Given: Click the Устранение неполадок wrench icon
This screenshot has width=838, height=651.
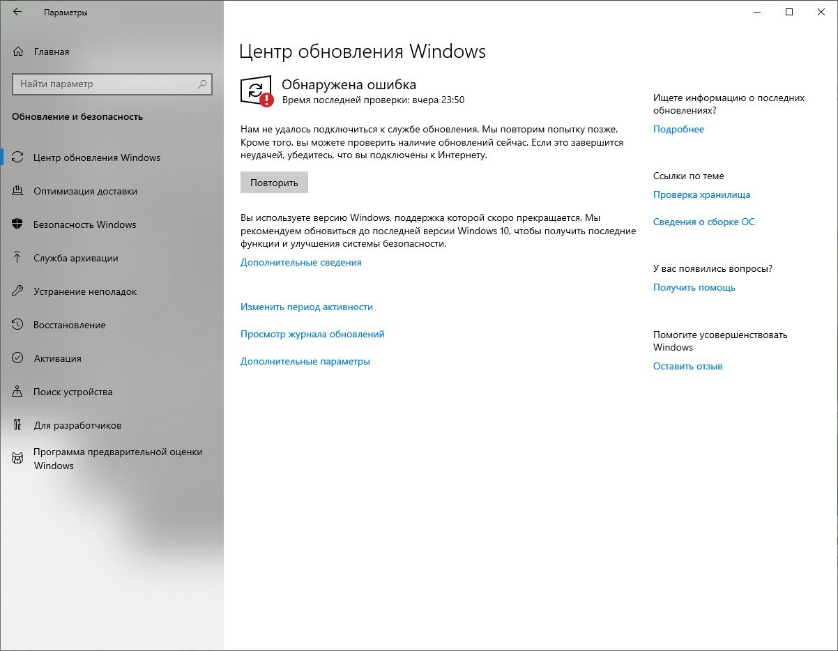Looking at the screenshot, I should click(18, 291).
